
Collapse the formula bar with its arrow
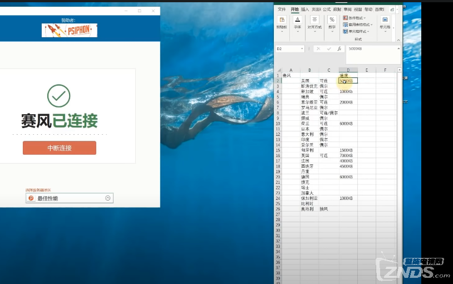pyautogui.click(x=398, y=48)
